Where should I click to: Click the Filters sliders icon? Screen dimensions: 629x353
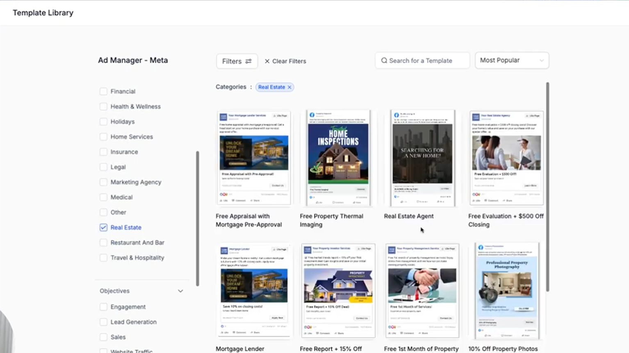(x=248, y=61)
